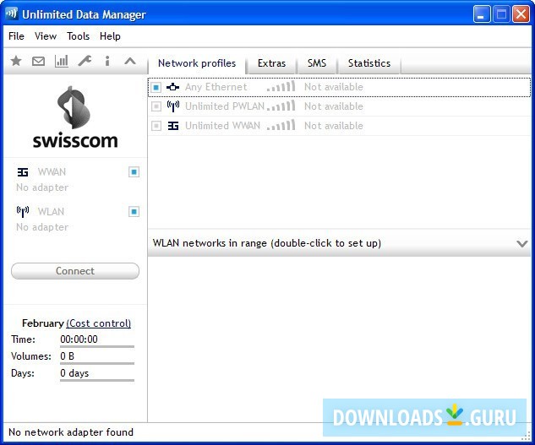Show the statistics bar chart icon
Screen dimensions: 535x445
pos(62,61)
